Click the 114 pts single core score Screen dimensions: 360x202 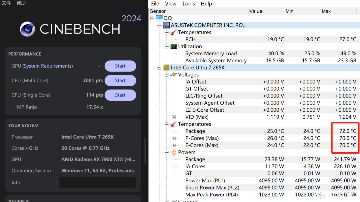(94, 95)
